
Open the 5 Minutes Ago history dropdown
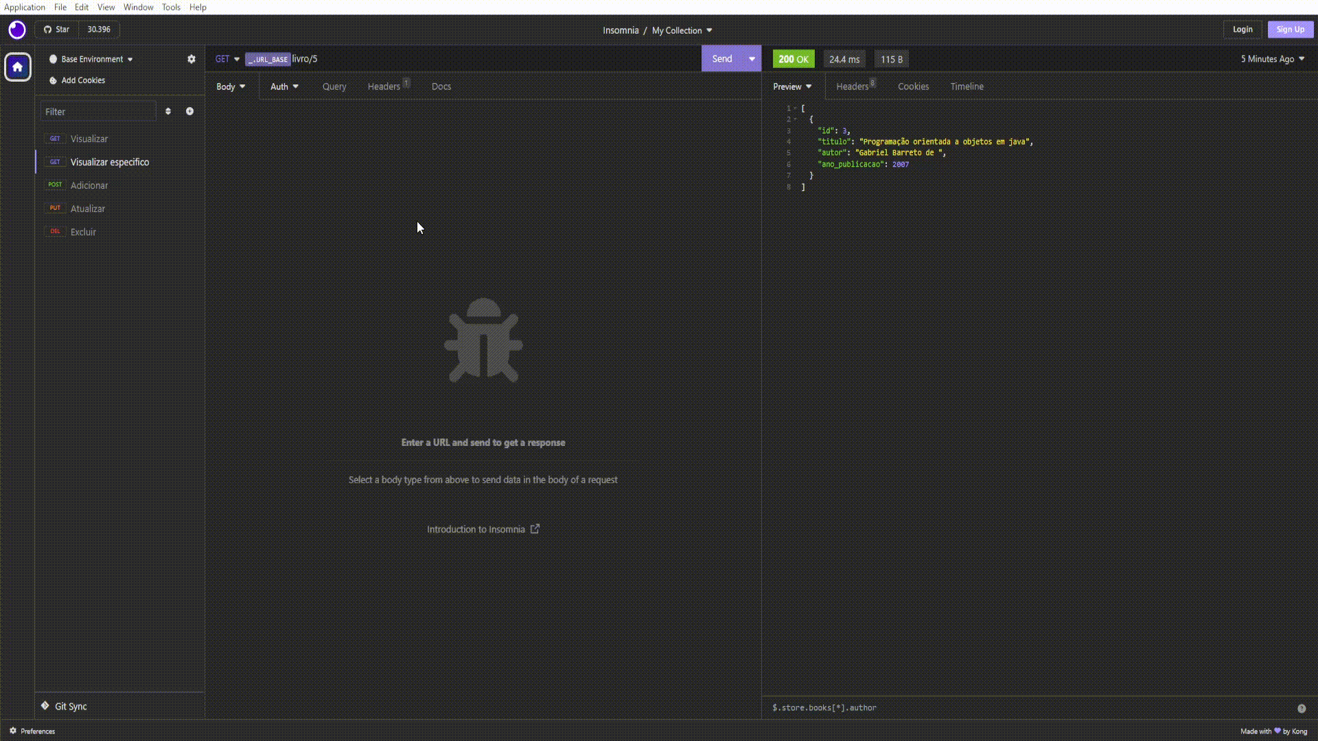(x=1272, y=59)
